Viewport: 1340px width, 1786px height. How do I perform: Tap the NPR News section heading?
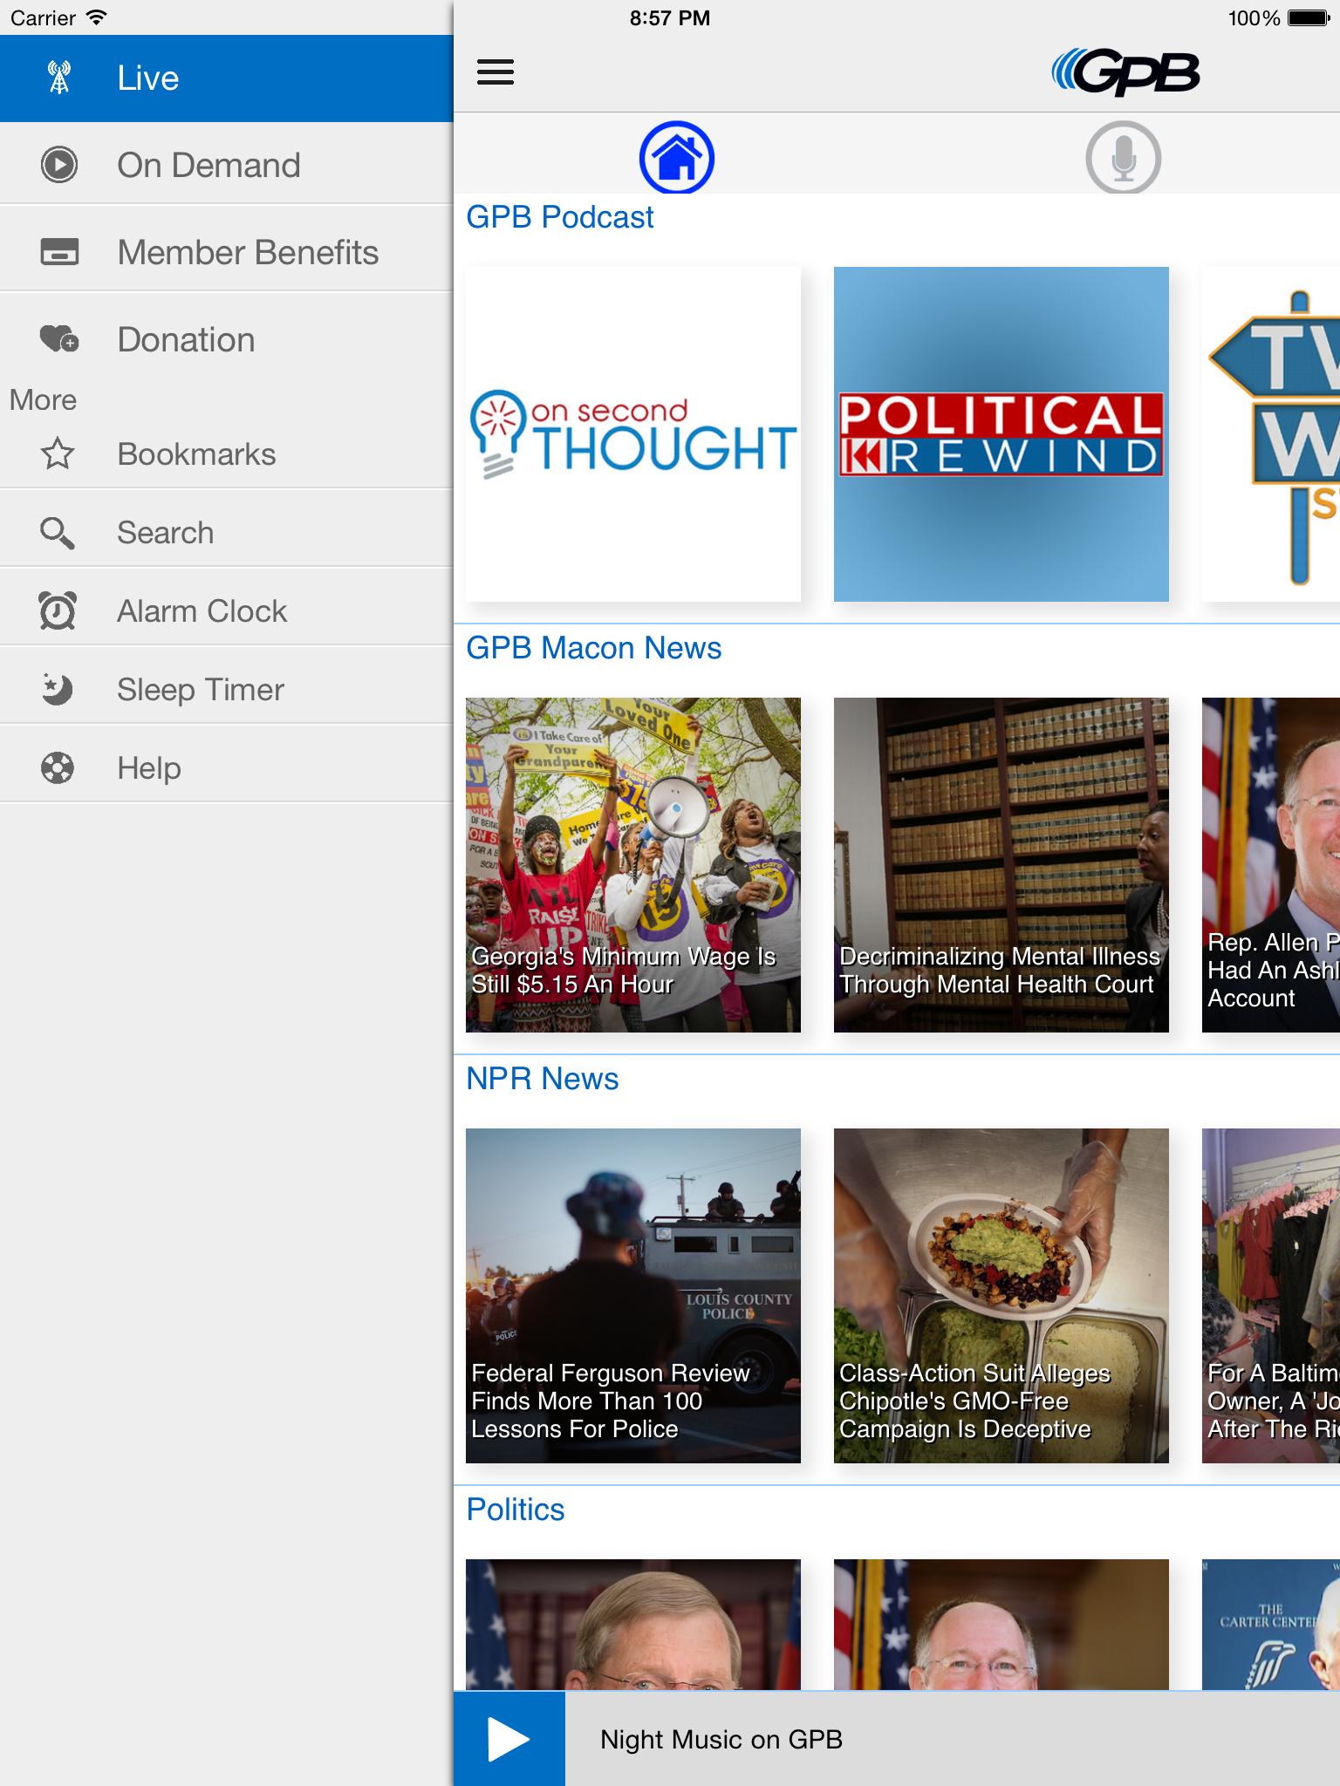point(543,1079)
